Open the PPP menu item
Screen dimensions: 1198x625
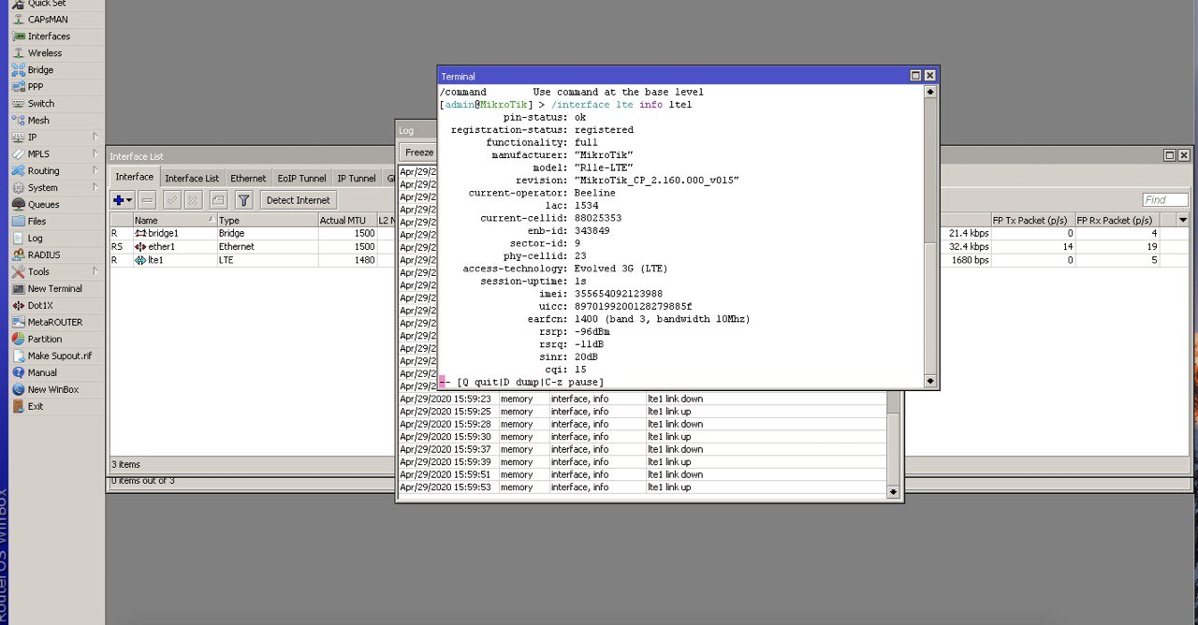click(x=36, y=87)
